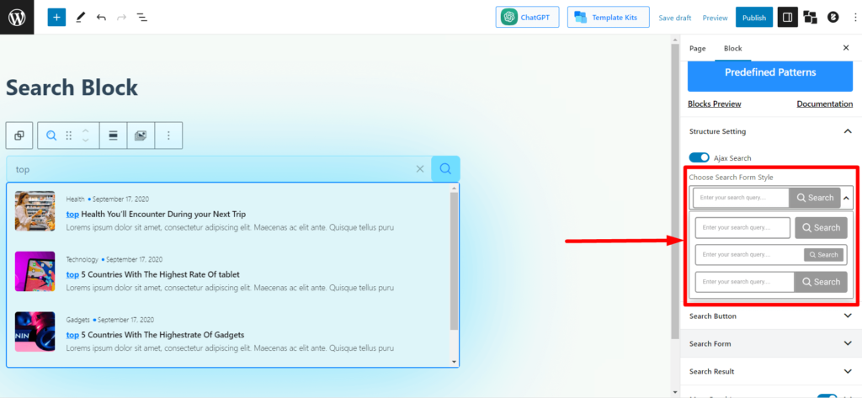Click the WordPress logo icon
This screenshot has width=862, height=398.
(17, 17)
